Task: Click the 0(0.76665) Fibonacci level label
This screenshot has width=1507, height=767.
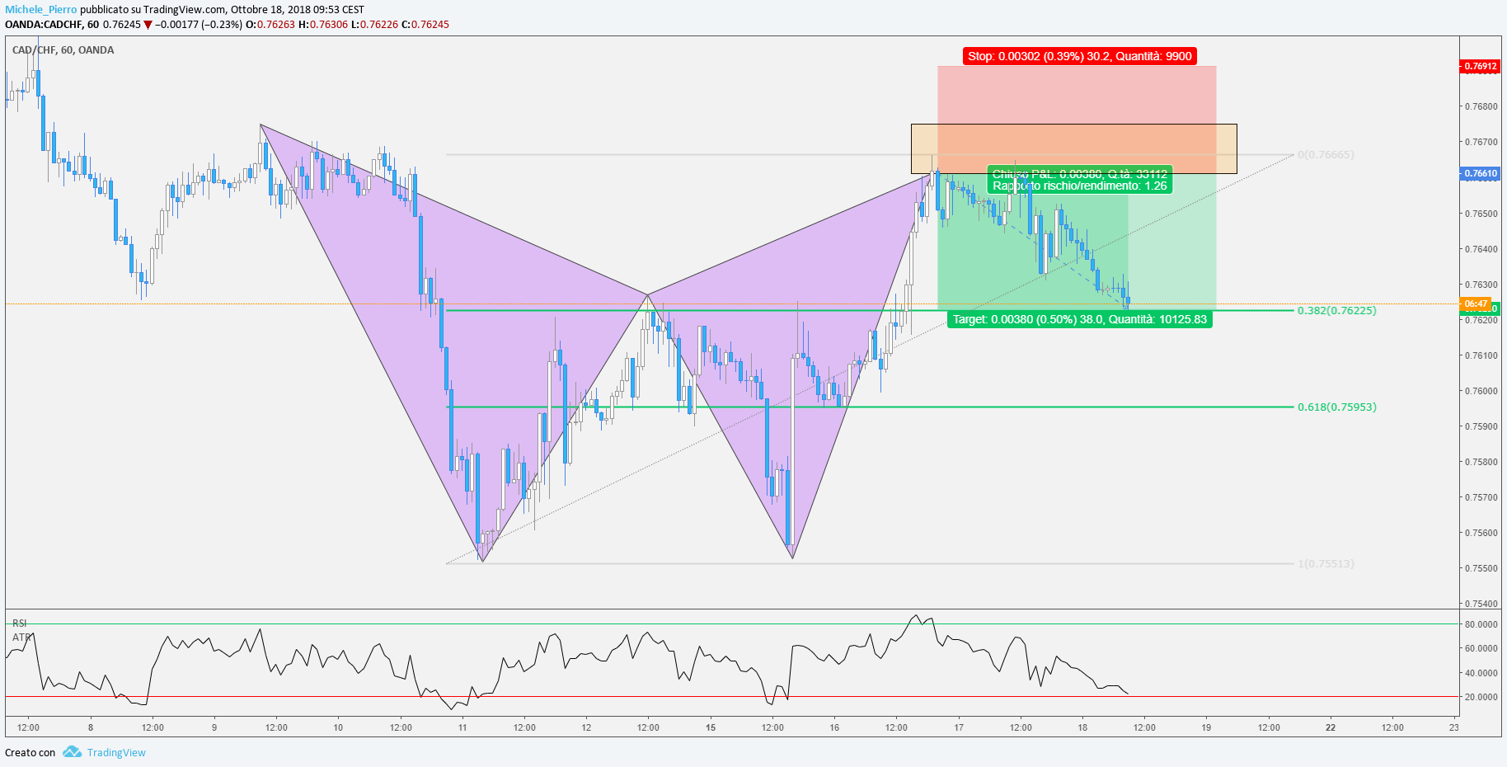Action: (1326, 154)
